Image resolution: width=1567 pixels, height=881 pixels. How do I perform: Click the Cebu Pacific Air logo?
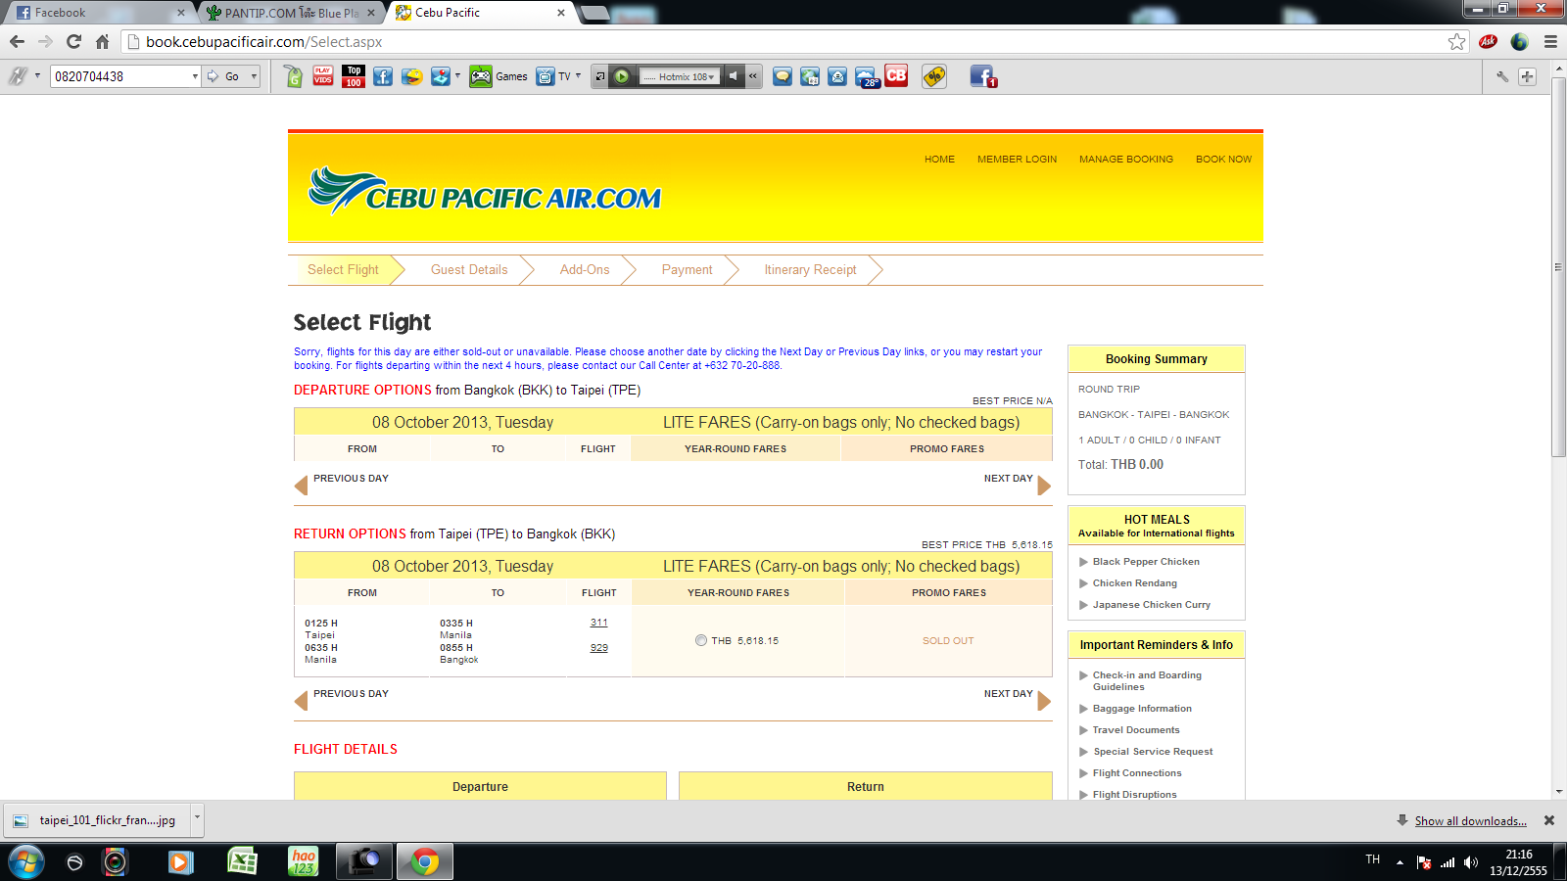485,191
